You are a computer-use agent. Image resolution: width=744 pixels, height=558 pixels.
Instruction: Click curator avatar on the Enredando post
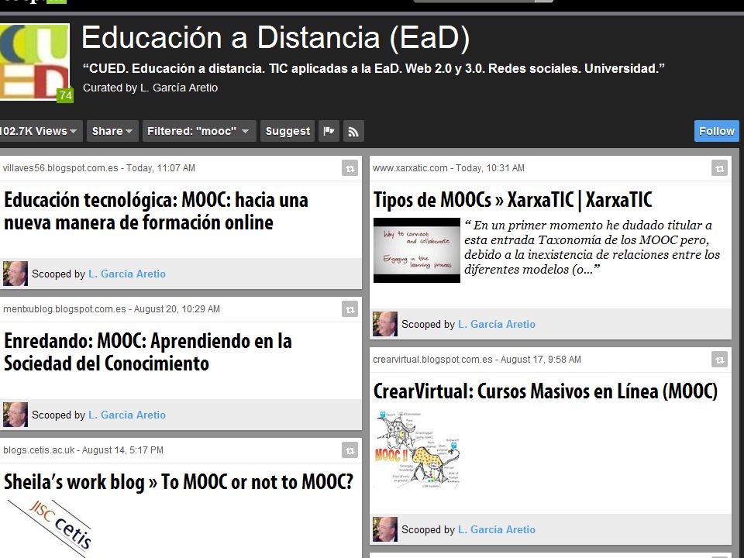tap(15, 415)
